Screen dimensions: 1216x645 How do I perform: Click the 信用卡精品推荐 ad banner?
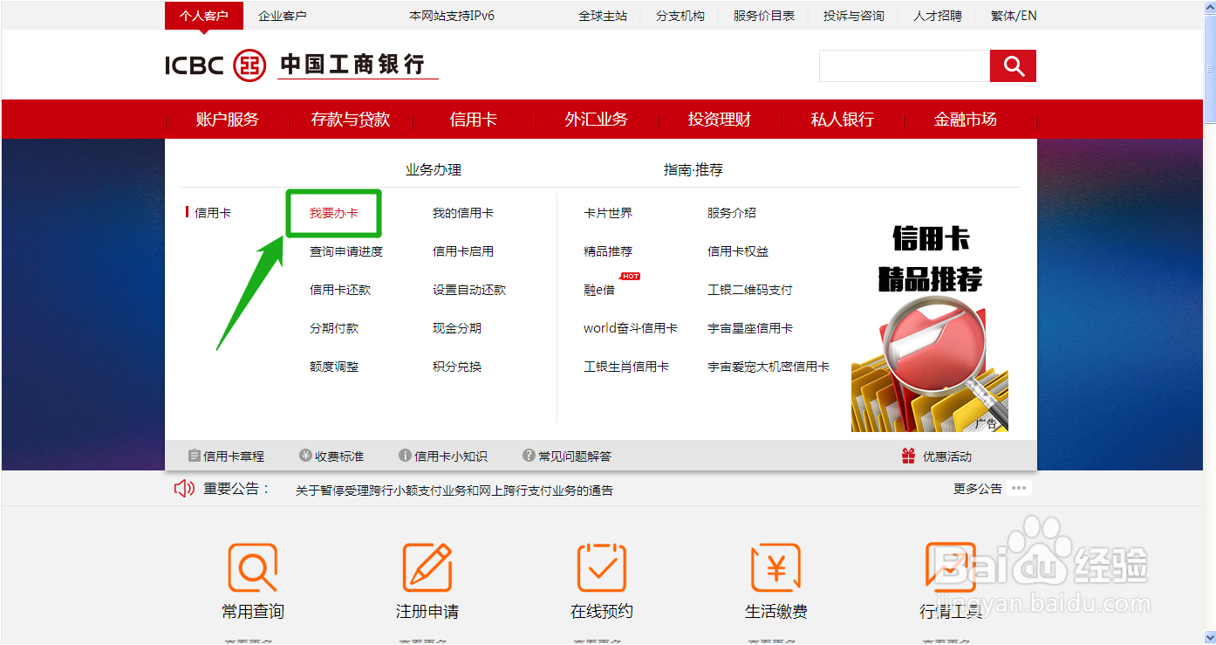tap(930, 327)
